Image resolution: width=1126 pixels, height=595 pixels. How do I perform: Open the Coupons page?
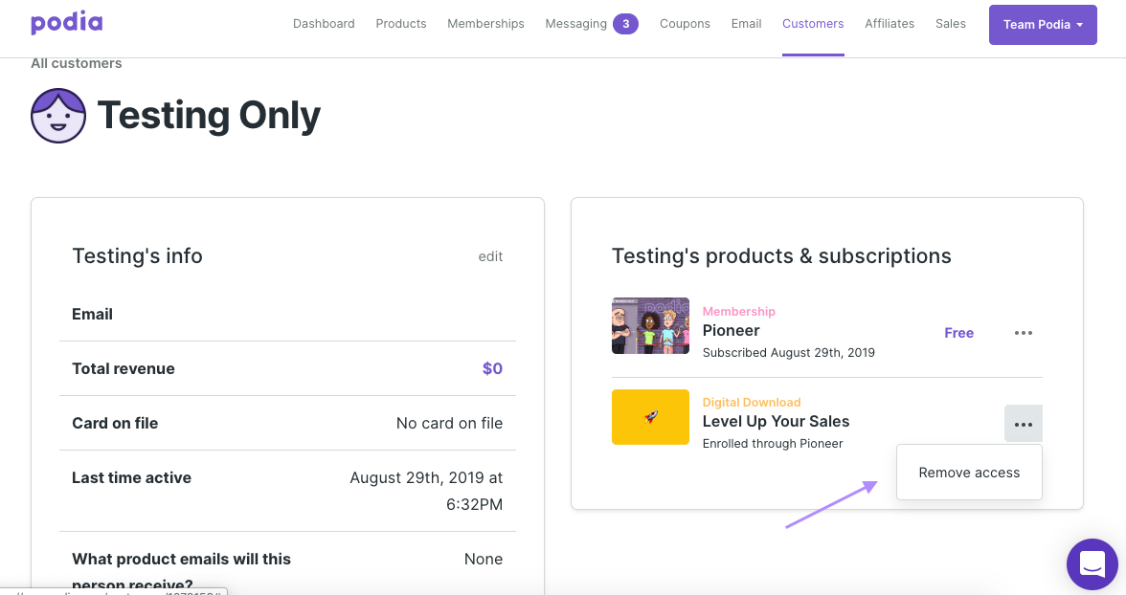click(685, 24)
